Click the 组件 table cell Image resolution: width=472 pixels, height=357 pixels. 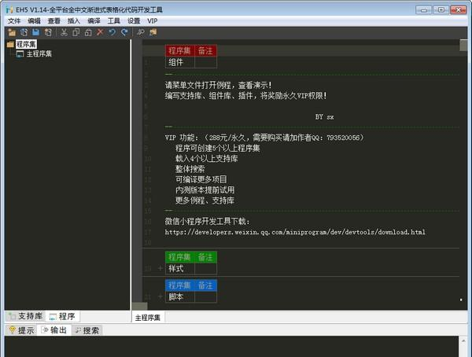179,62
